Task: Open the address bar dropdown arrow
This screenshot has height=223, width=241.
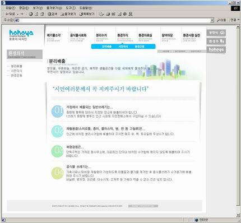Action: [x=212, y=20]
